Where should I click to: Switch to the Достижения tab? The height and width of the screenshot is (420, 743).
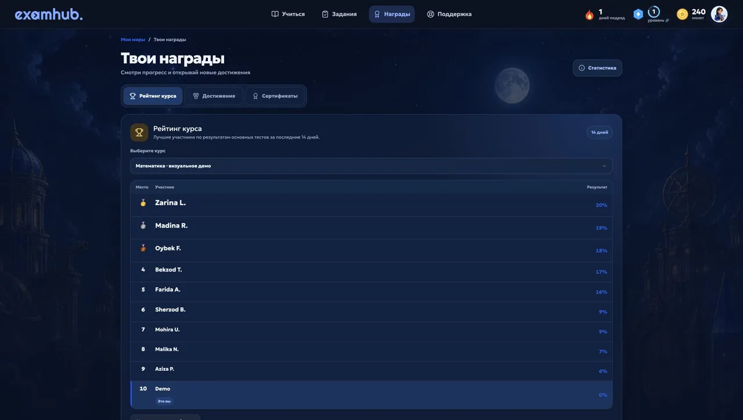214,96
